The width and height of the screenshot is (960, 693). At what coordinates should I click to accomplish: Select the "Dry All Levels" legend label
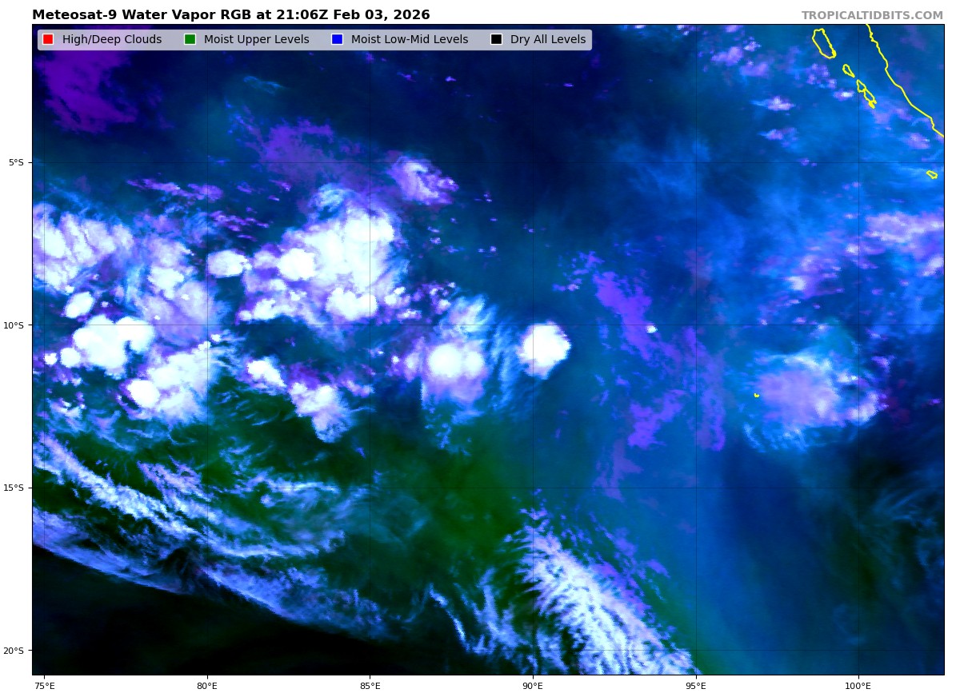548,40
